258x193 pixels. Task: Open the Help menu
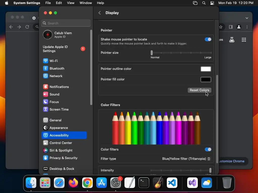pos(100,3)
